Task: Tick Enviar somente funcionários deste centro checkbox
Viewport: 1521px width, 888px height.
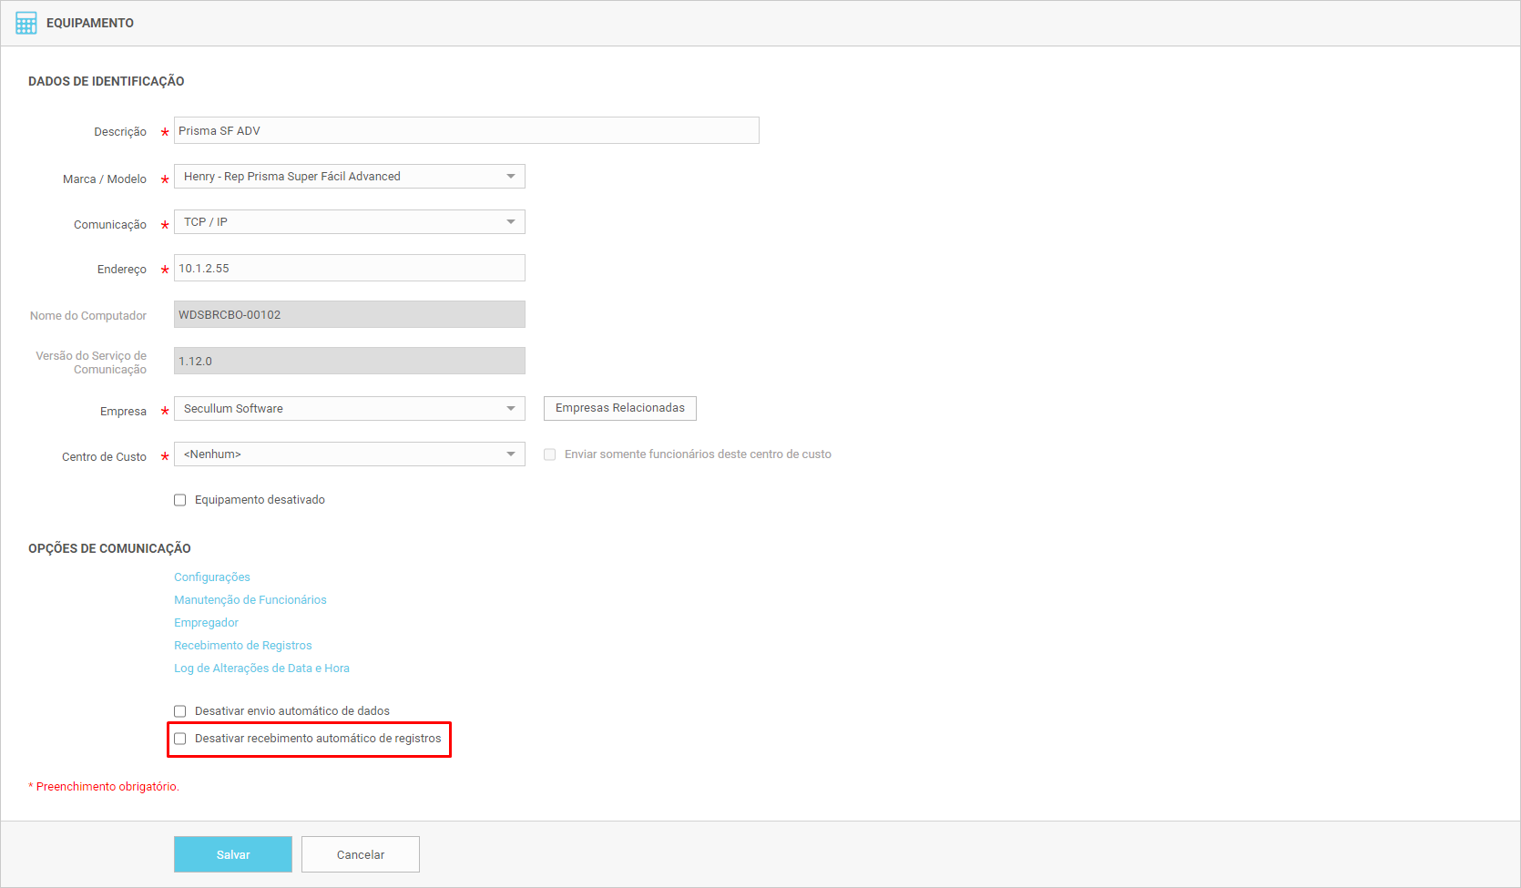Action: point(550,454)
